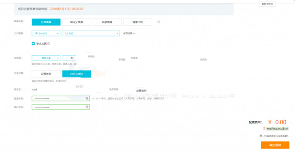Toggle the 云服务器 ECS 服务条款 agreement checkbox
This screenshot has width=295, height=154.
[x=261, y=136]
